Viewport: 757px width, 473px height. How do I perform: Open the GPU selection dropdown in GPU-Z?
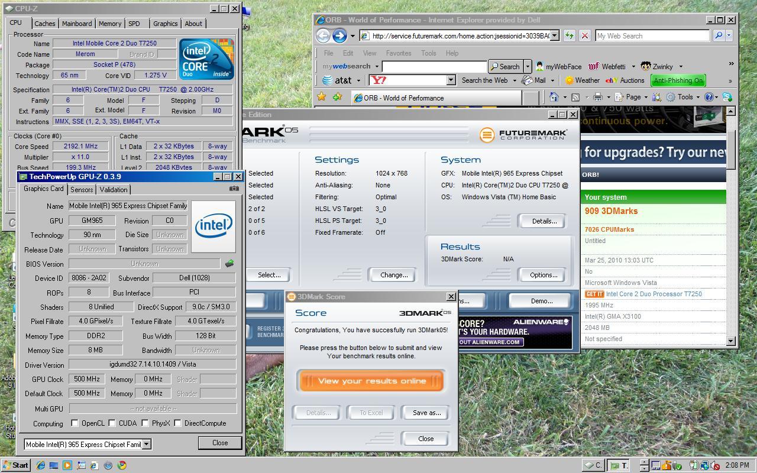coord(147,444)
